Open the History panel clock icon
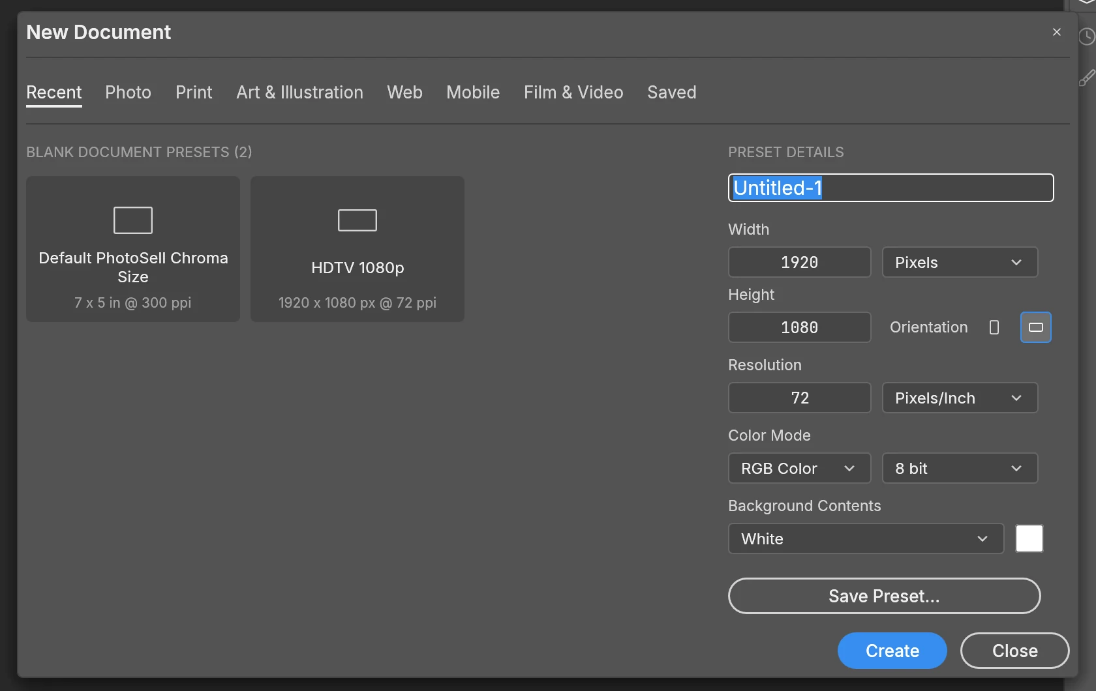Screen dimensions: 1096x691 [1087, 37]
